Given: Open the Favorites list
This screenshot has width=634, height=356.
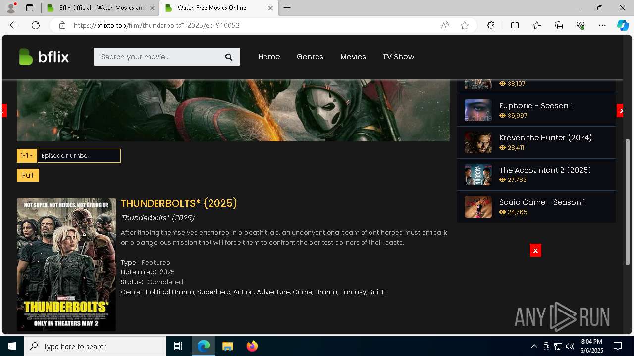Looking at the screenshot, I should pos(537,25).
